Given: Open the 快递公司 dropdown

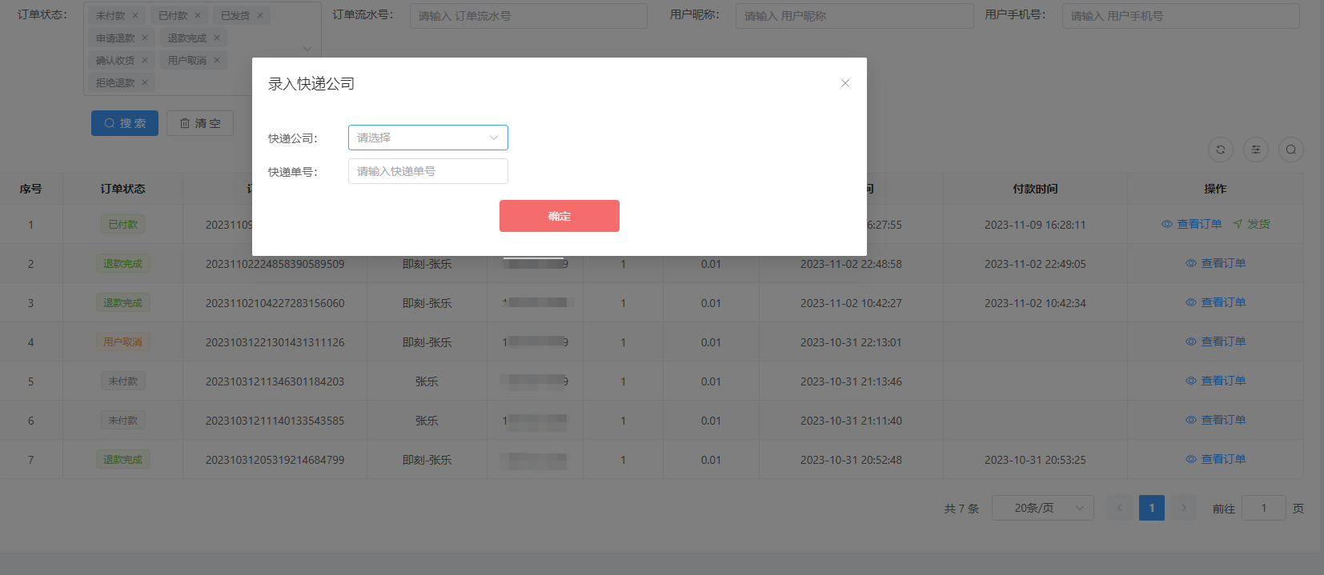Looking at the screenshot, I should [x=427, y=138].
